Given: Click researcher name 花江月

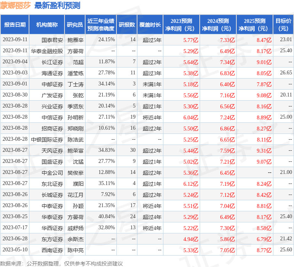Looking at the screenshot, I should 76,195.
